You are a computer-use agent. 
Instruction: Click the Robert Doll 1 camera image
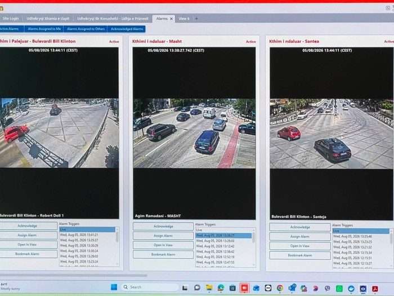pos(59,133)
